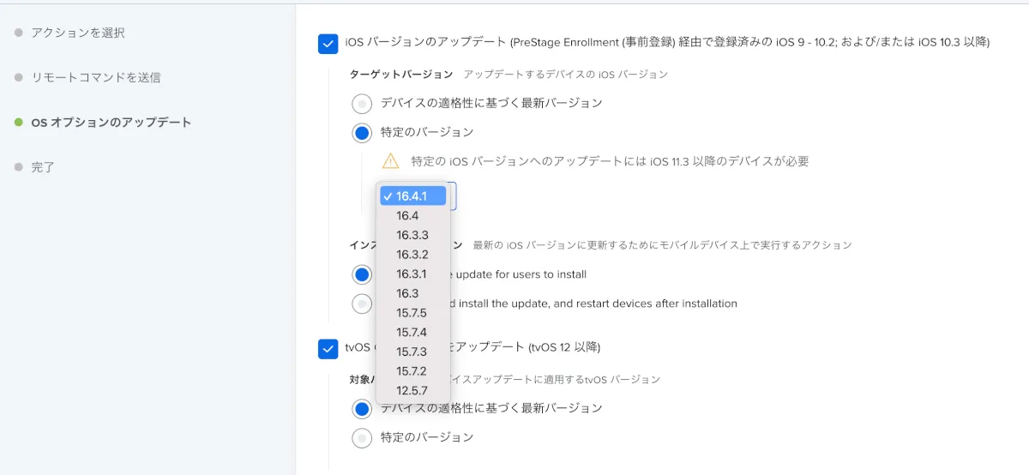Viewport: 1029px width, 475px height.
Task: Toggle the tvOS update checkbox
Action: tap(328, 348)
